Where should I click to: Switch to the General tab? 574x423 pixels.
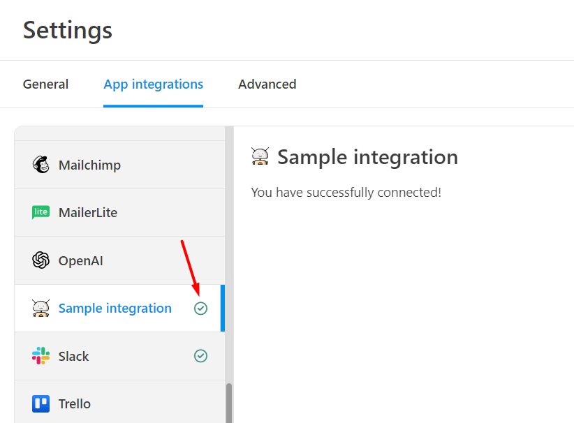[x=45, y=84]
